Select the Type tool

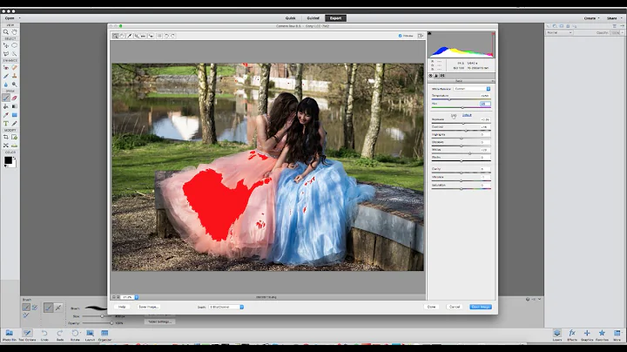(x=6, y=124)
